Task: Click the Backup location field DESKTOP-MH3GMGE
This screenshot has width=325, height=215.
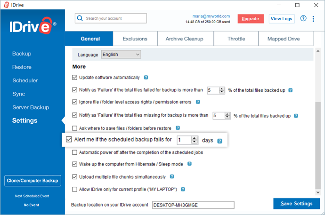Action: point(193,205)
